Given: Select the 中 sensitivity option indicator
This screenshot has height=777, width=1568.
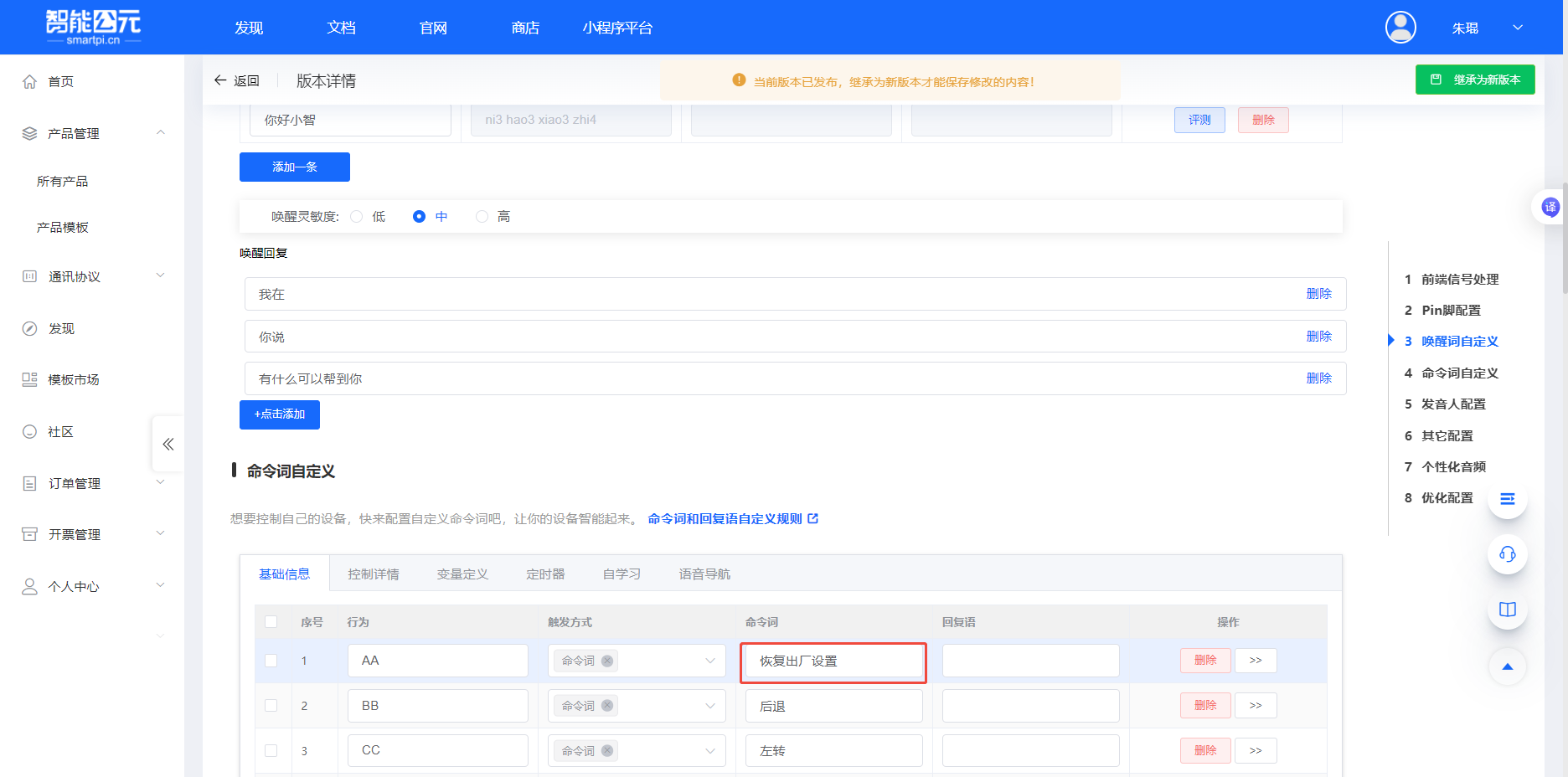Looking at the screenshot, I should point(418,216).
